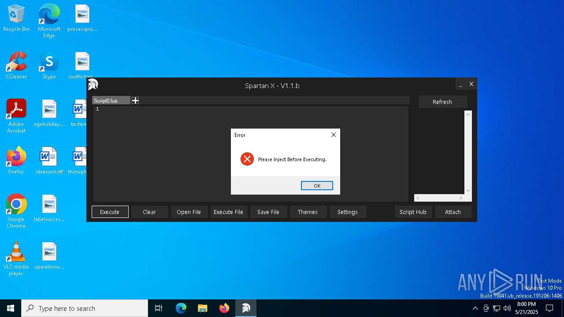Refresh the script list

(x=442, y=102)
